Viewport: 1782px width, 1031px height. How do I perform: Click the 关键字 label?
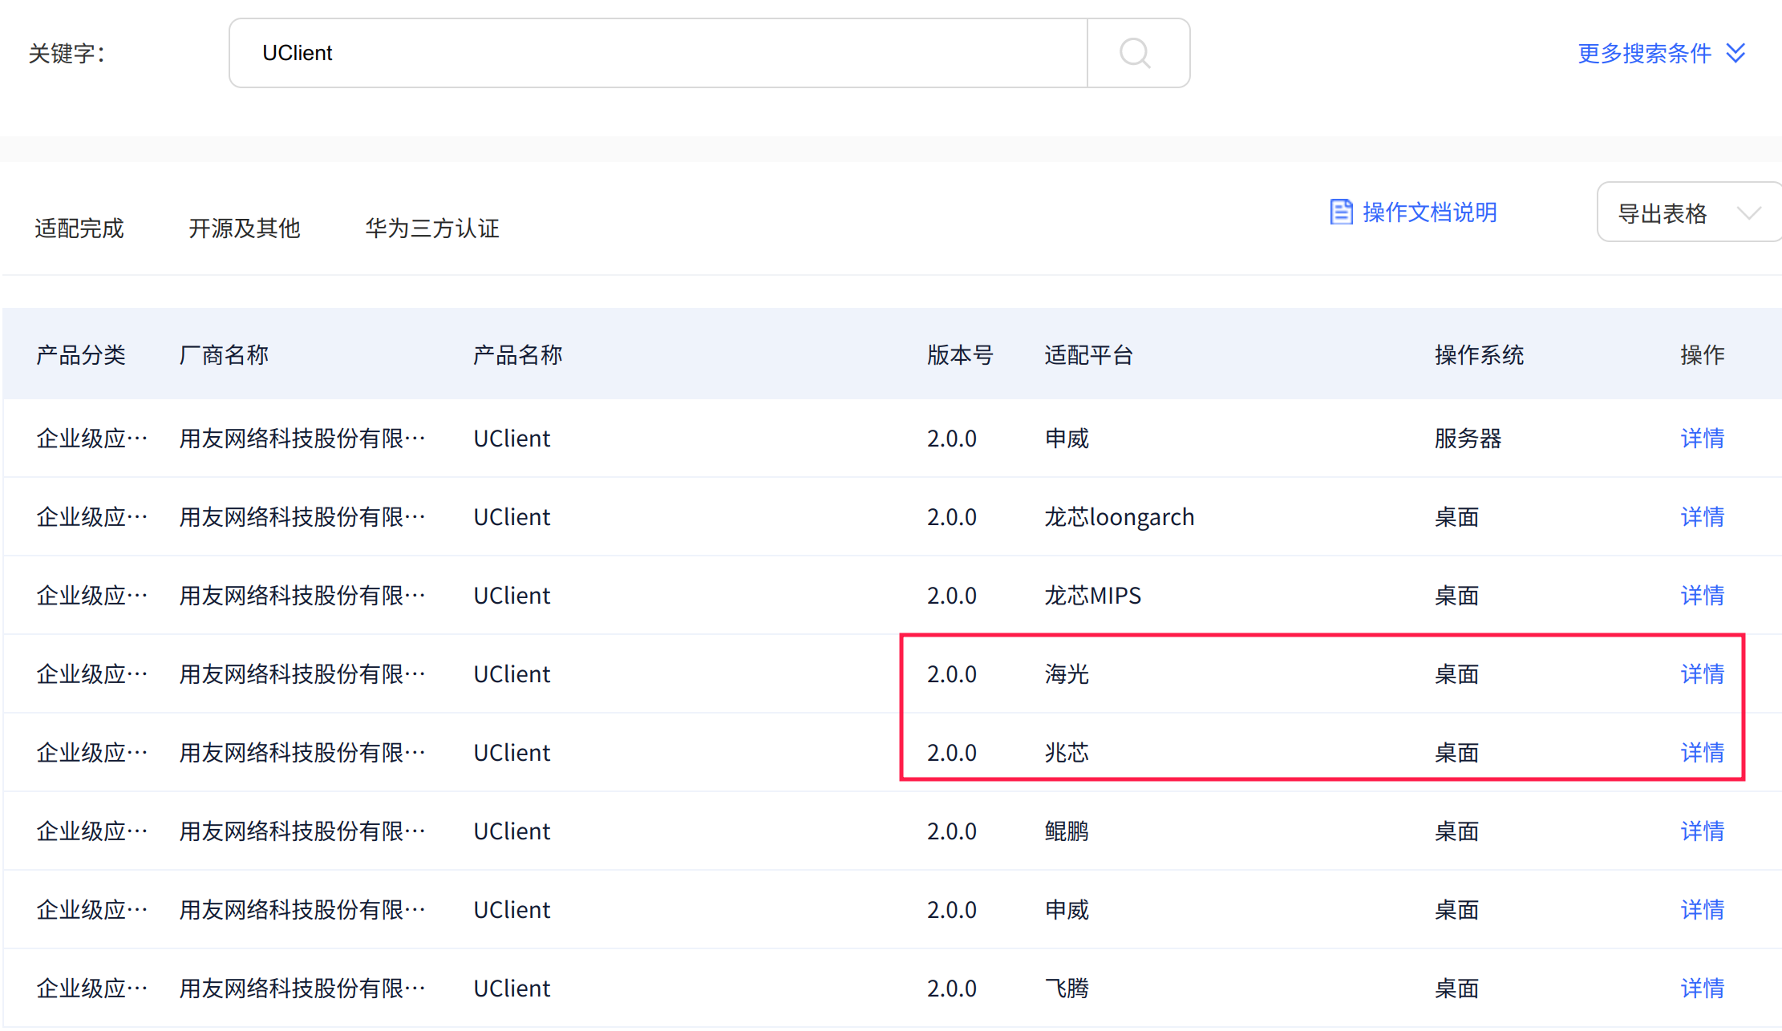coord(67,54)
